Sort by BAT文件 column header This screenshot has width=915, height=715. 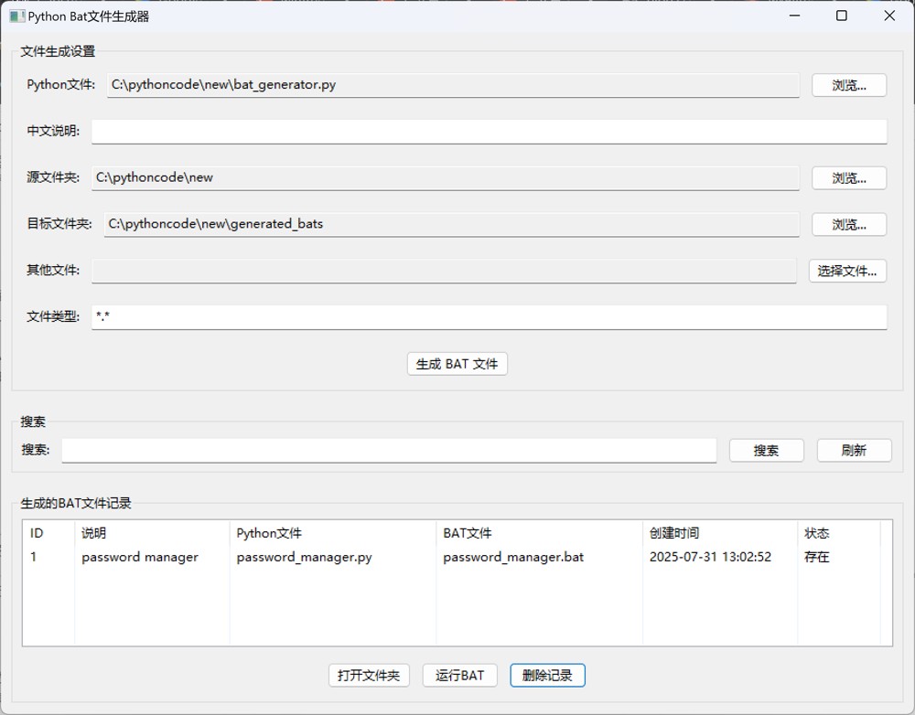pyautogui.click(x=540, y=533)
